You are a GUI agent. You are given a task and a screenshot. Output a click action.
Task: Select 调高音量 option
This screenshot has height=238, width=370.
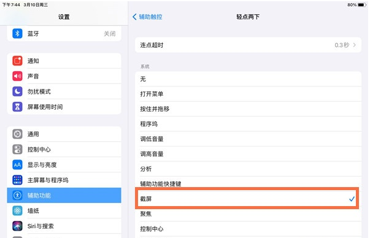(248, 154)
